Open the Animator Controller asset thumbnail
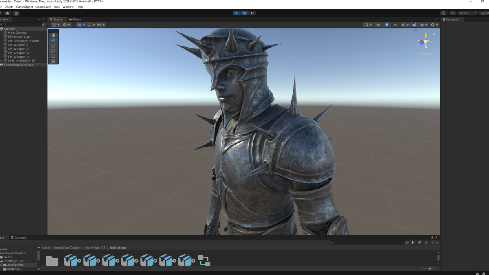This screenshot has width=489, height=275. point(204,261)
